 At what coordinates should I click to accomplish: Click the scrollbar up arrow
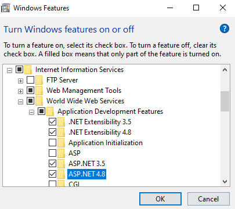(225, 70)
